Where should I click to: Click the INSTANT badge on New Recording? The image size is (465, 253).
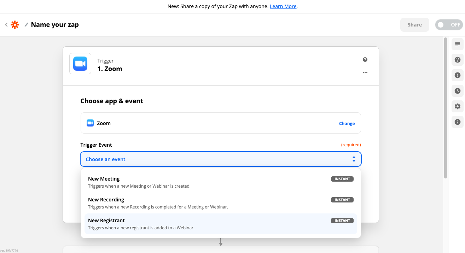point(342,200)
